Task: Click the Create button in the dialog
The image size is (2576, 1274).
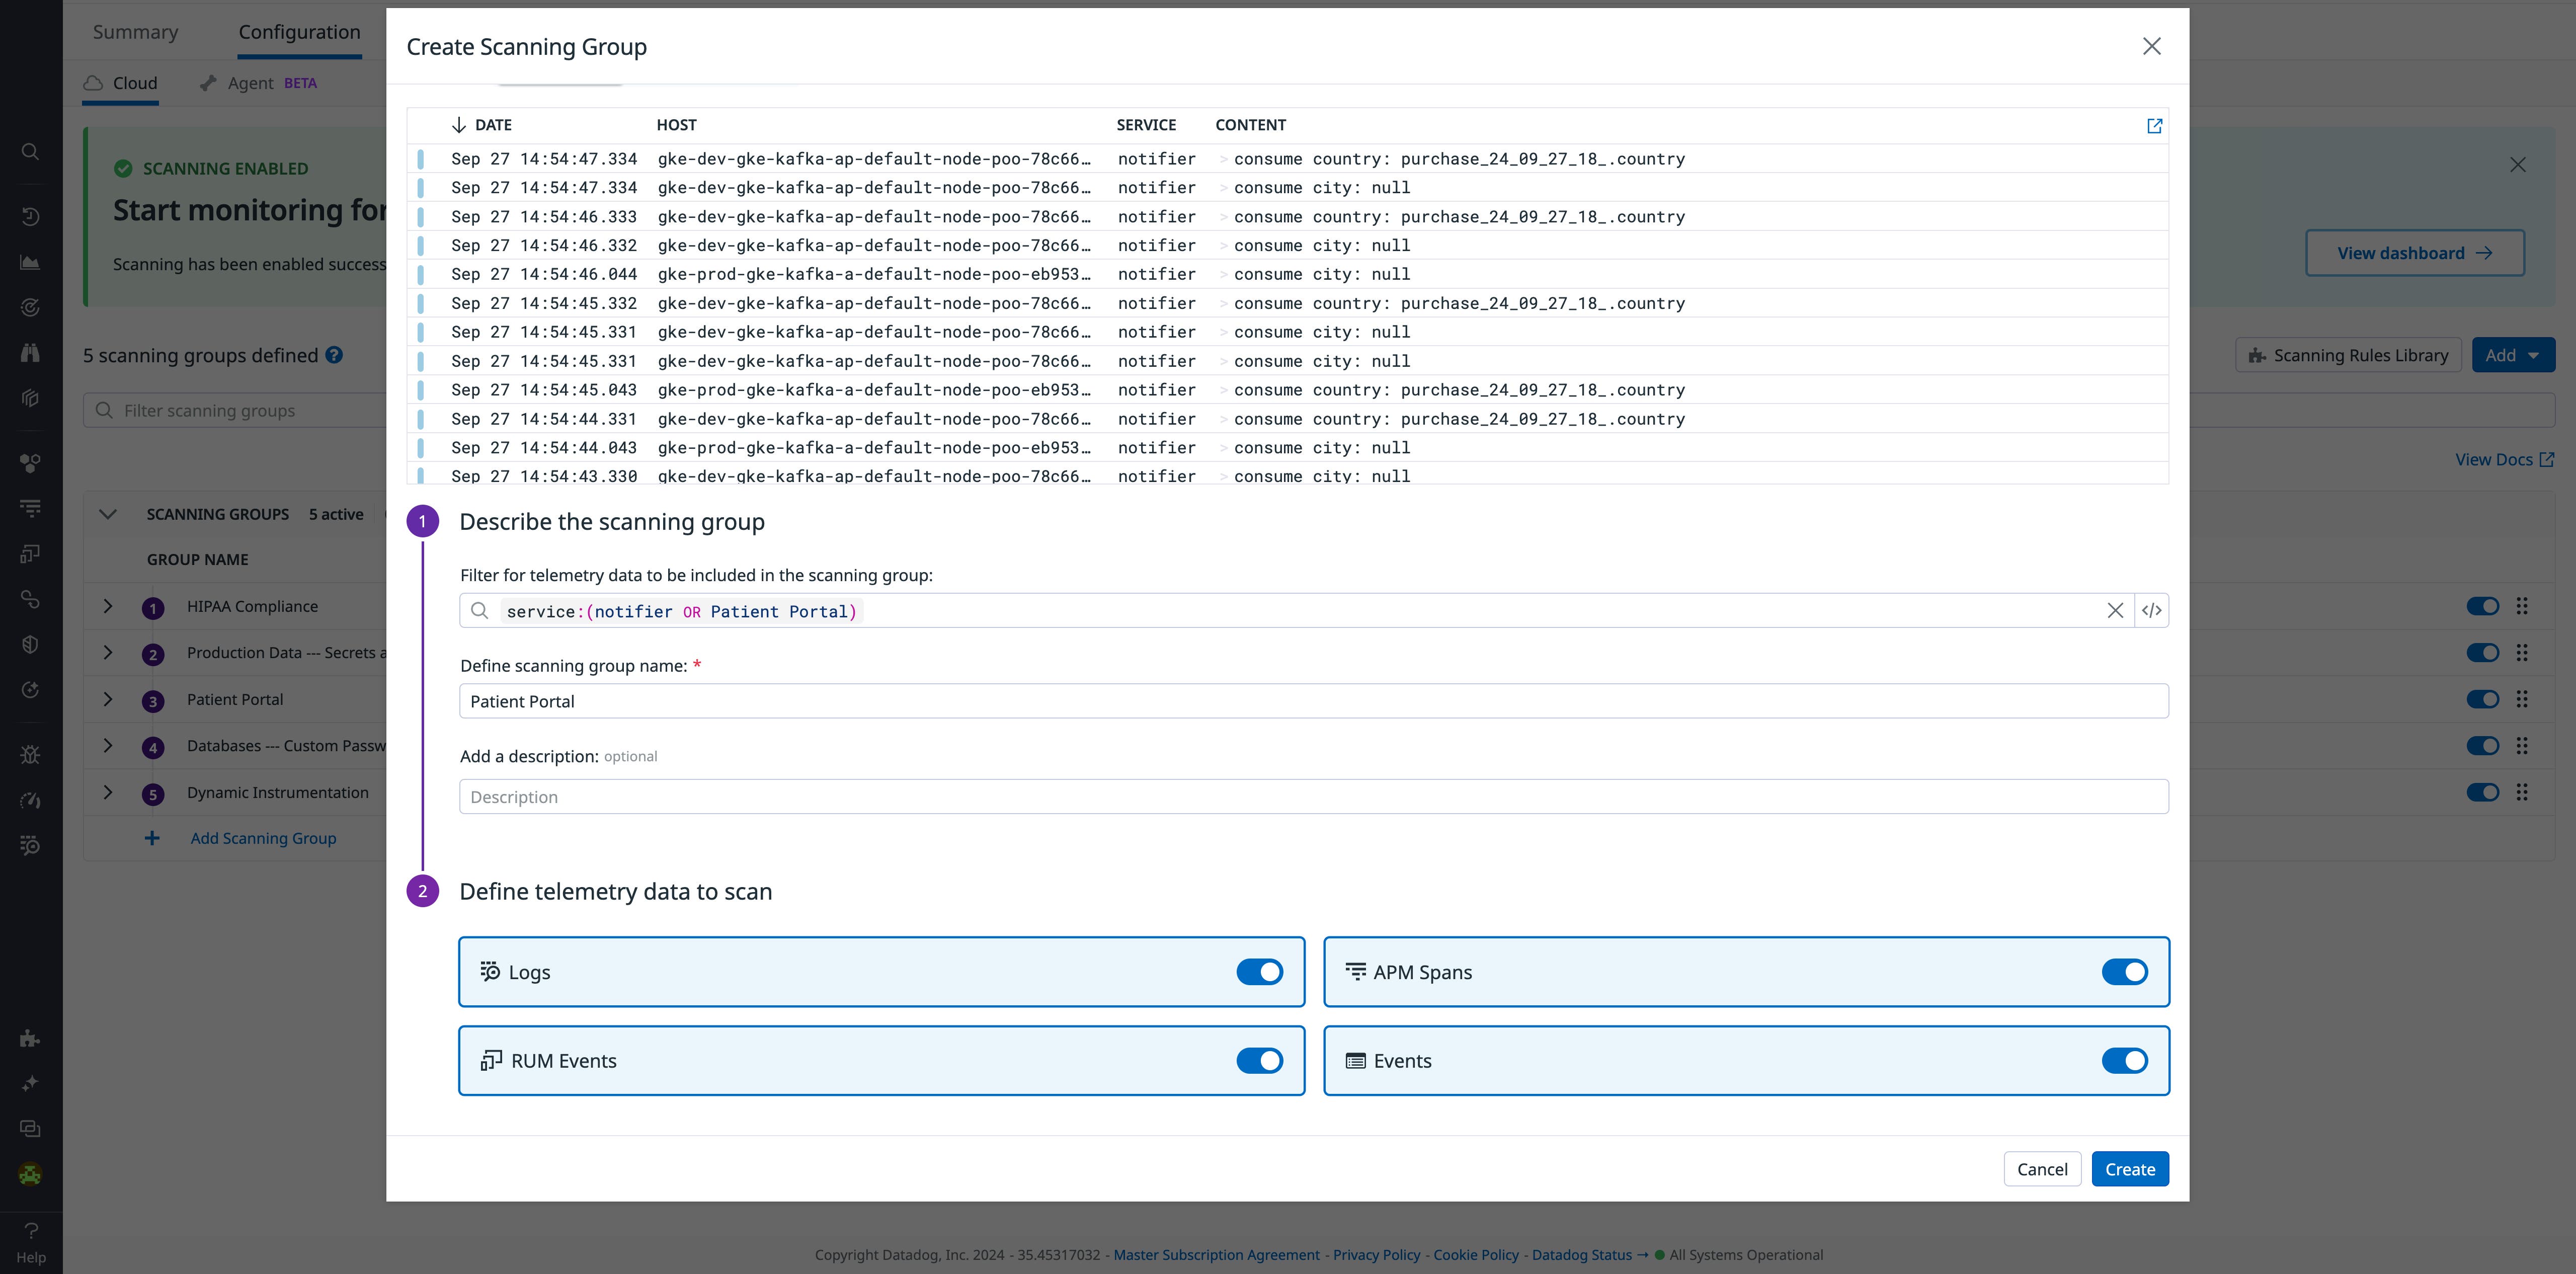Action: coord(2129,1168)
